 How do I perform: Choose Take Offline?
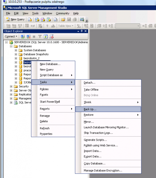click(x=108, y=90)
